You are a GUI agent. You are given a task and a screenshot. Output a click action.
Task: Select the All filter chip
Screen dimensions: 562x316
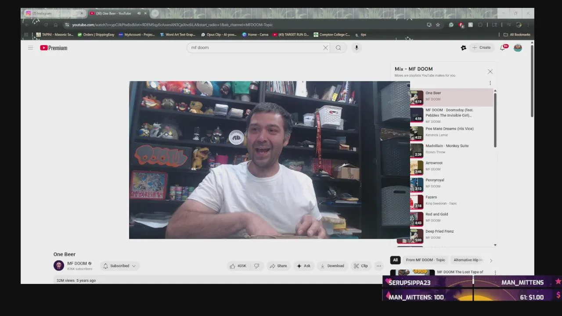point(395,260)
